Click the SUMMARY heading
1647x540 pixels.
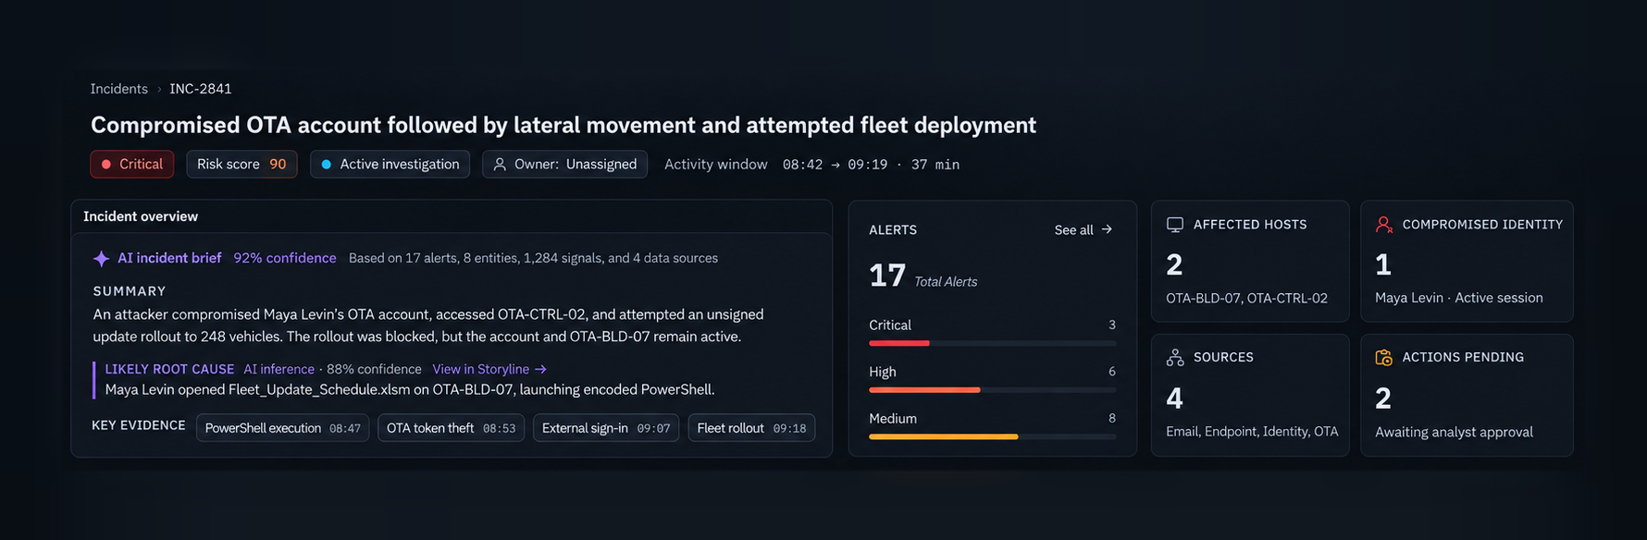tap(130, 291)
